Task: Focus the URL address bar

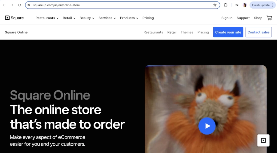Action: [122, 5]
